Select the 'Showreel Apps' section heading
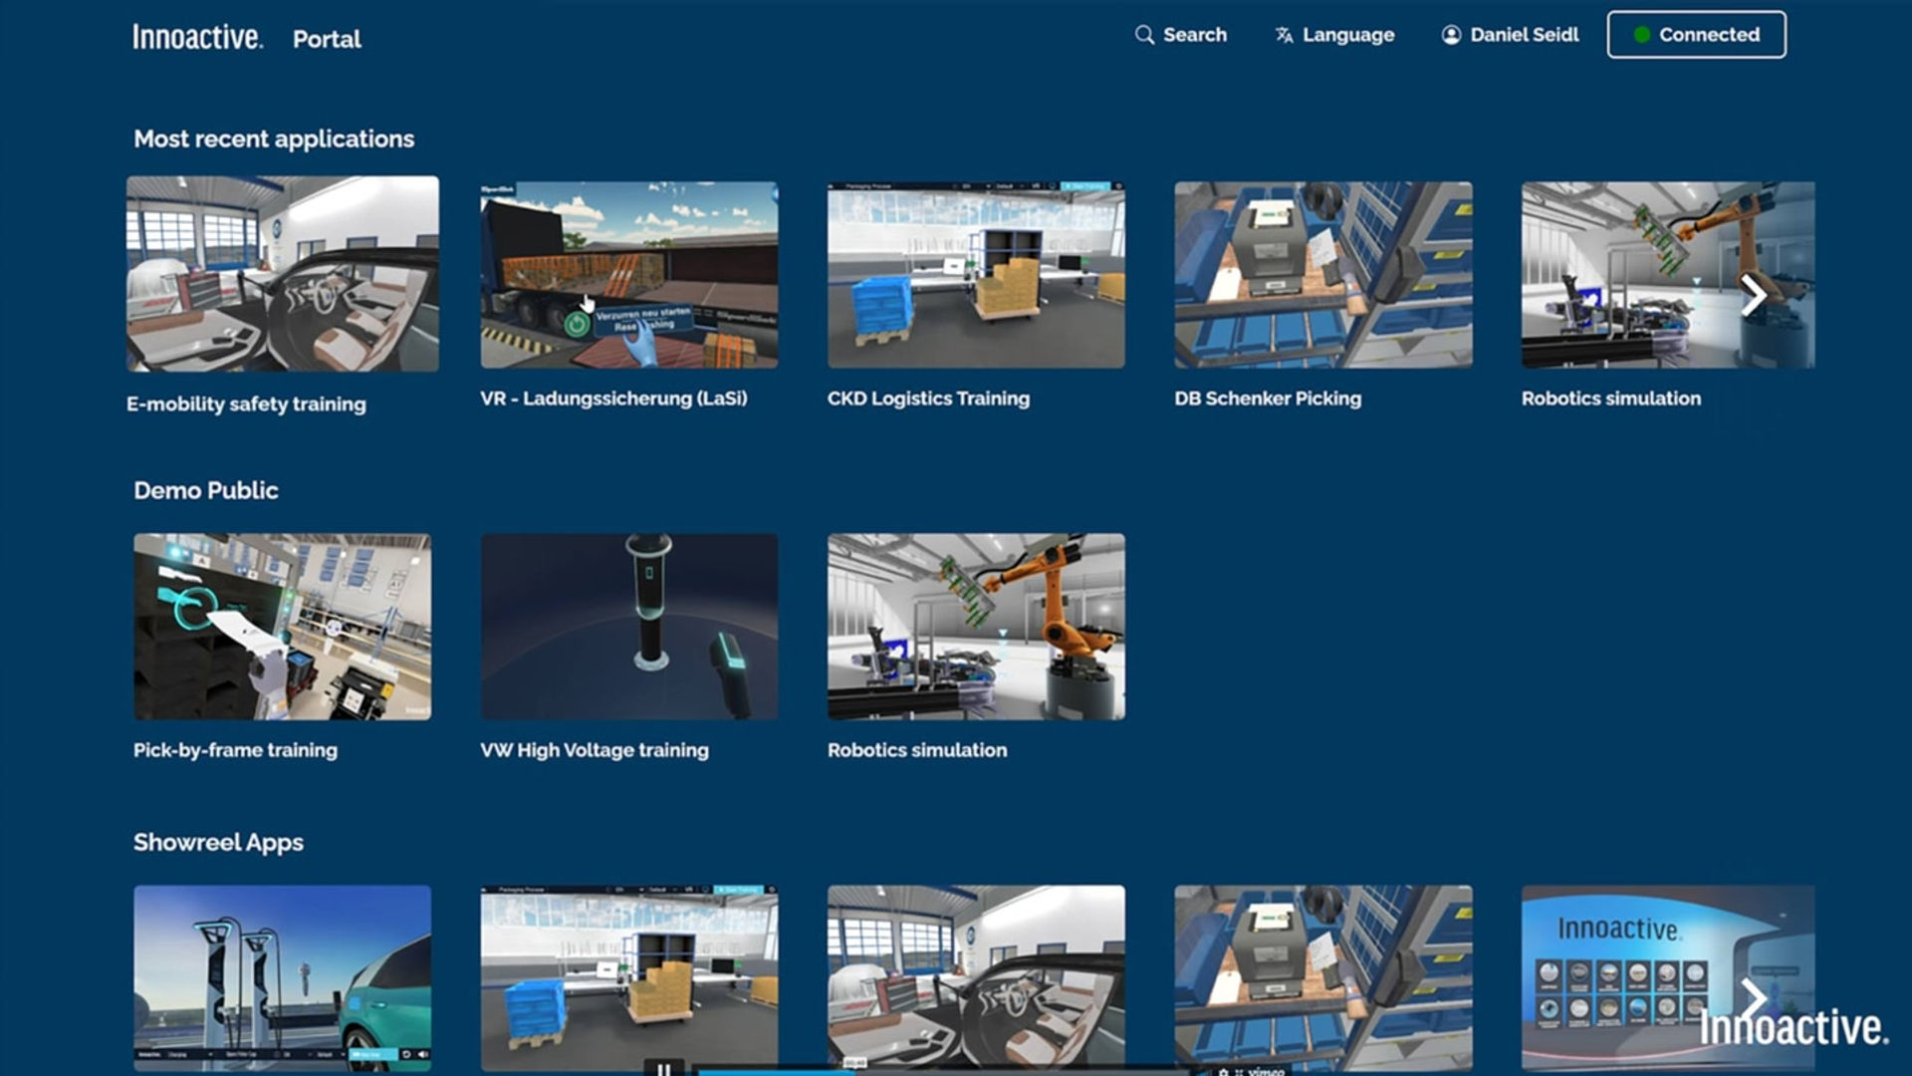 (218, 843)
